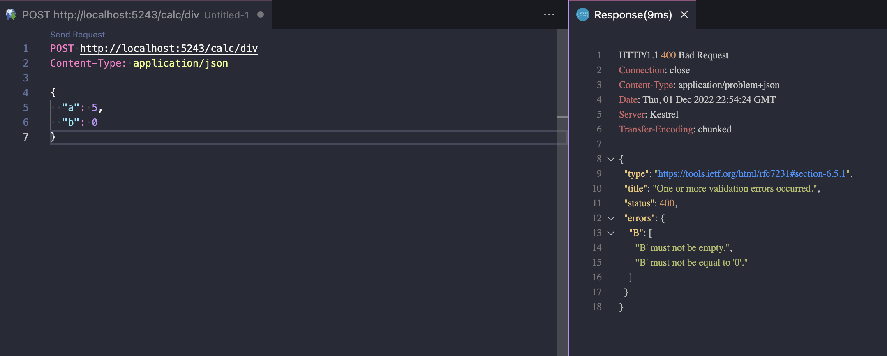Screen dimensions: 887x356
Task: Click the Send Request code lens link
Action: click(x=77, y=35)
